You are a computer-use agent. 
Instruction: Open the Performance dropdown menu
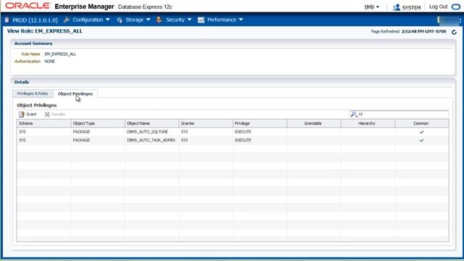coord(225,20)
